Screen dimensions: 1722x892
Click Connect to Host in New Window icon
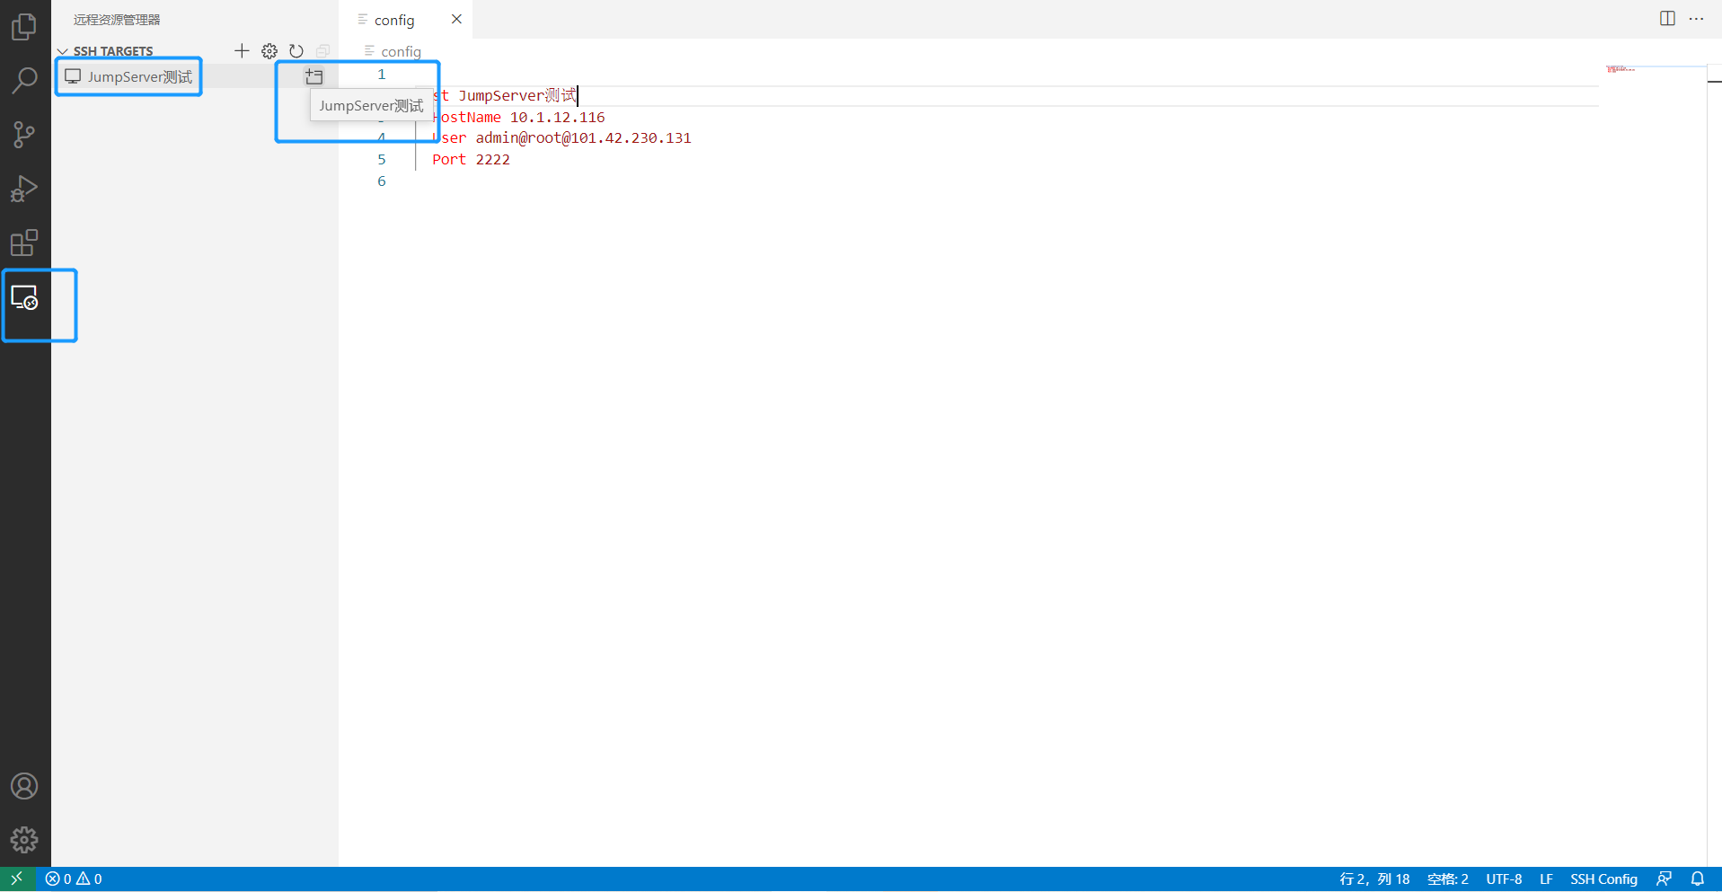[x=314, y=76]
